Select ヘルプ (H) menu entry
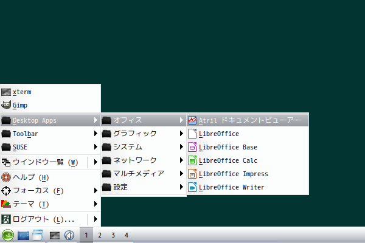Image resolution: width=365 pixels, height=243 pixels. coord(50,177)
